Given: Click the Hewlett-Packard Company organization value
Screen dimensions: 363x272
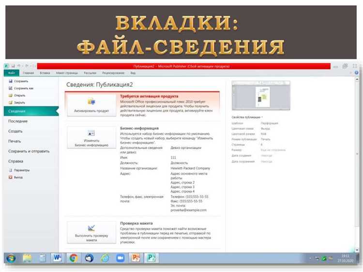Looking at the screenshot, I should (190, 168).
